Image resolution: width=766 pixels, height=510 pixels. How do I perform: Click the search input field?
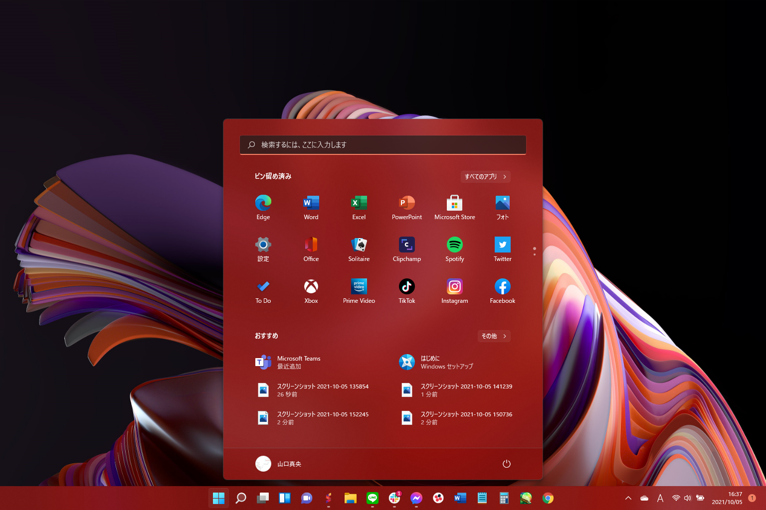click(383, 145)
